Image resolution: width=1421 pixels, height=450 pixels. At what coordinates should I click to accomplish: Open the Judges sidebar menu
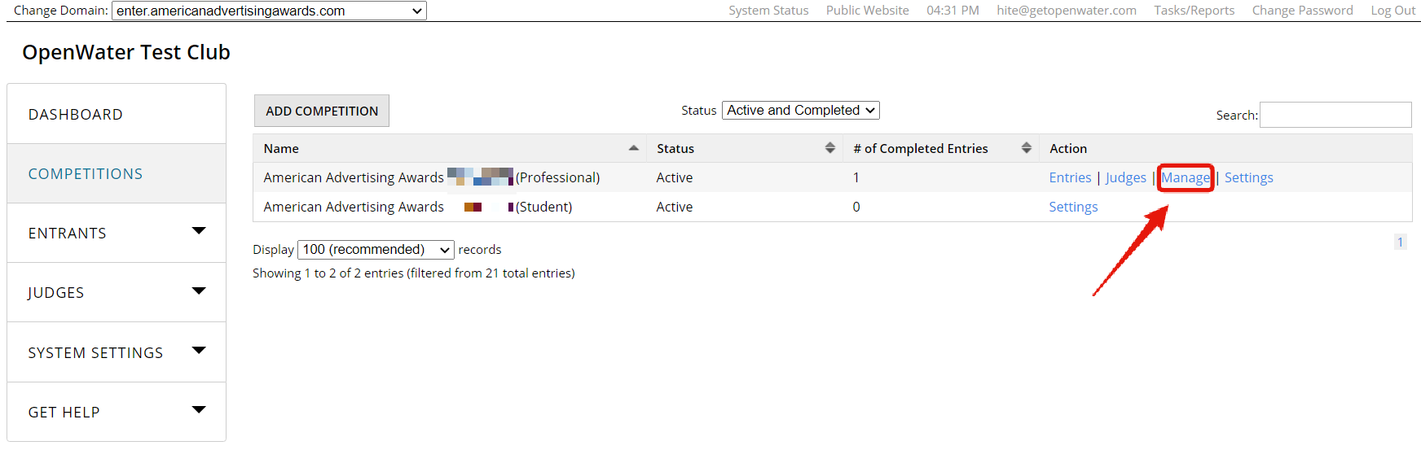tap(117, 292)
